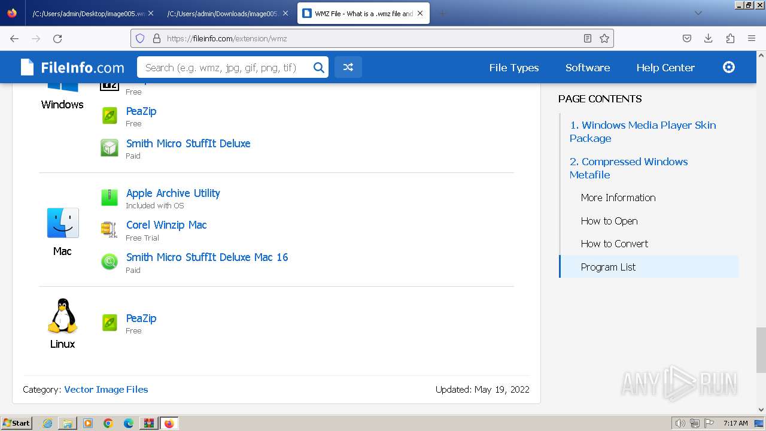Viewport: 766px width, 431px height.
Task: Click the Apple Archive Utility icon
Action: click(110, 198)
